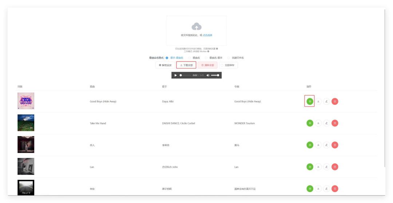This screenshot has height=203, width=393.
Task: Click green play icon for Take Me Hand
Action: coord(310,123)
